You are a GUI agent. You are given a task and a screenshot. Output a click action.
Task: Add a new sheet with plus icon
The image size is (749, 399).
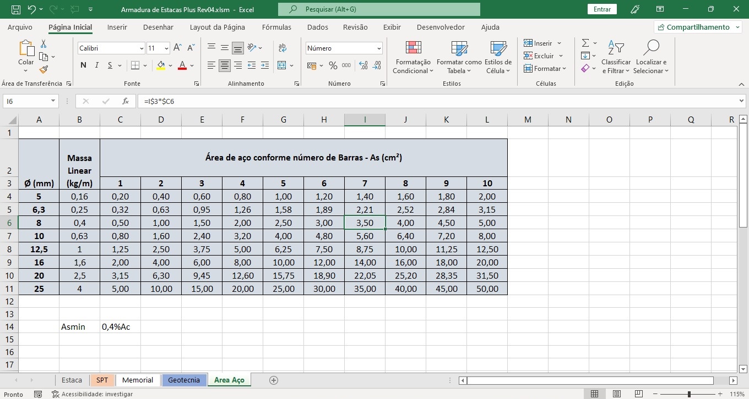tap(274, 380)
